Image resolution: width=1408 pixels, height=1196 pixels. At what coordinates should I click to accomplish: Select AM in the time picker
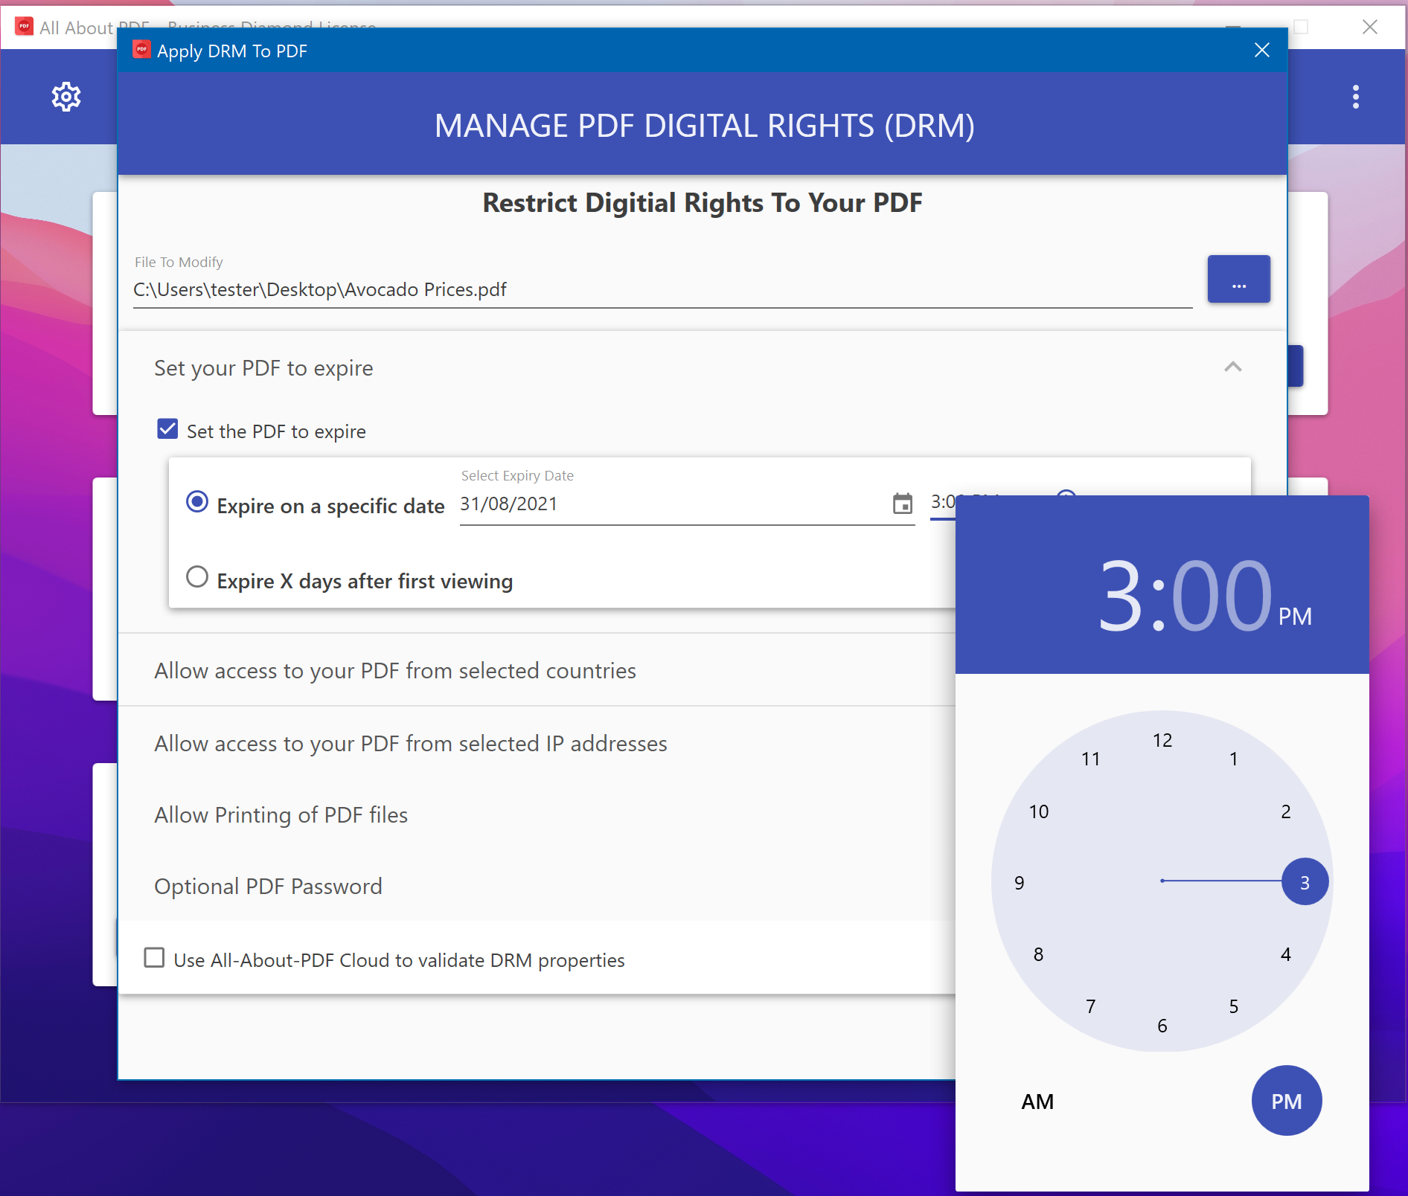[1037, 1102]
